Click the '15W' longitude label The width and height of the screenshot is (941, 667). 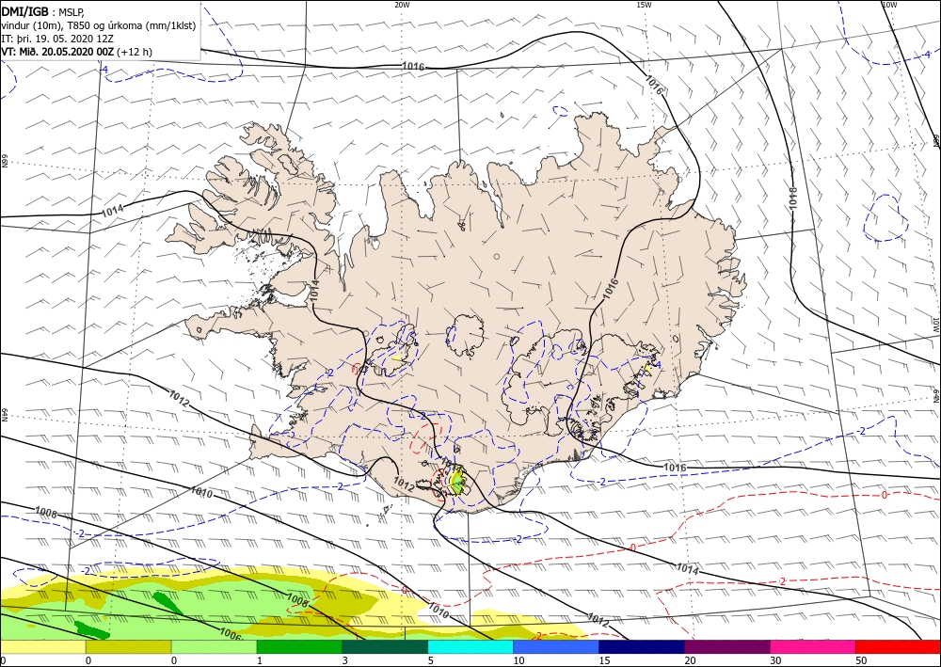[644, 5]
